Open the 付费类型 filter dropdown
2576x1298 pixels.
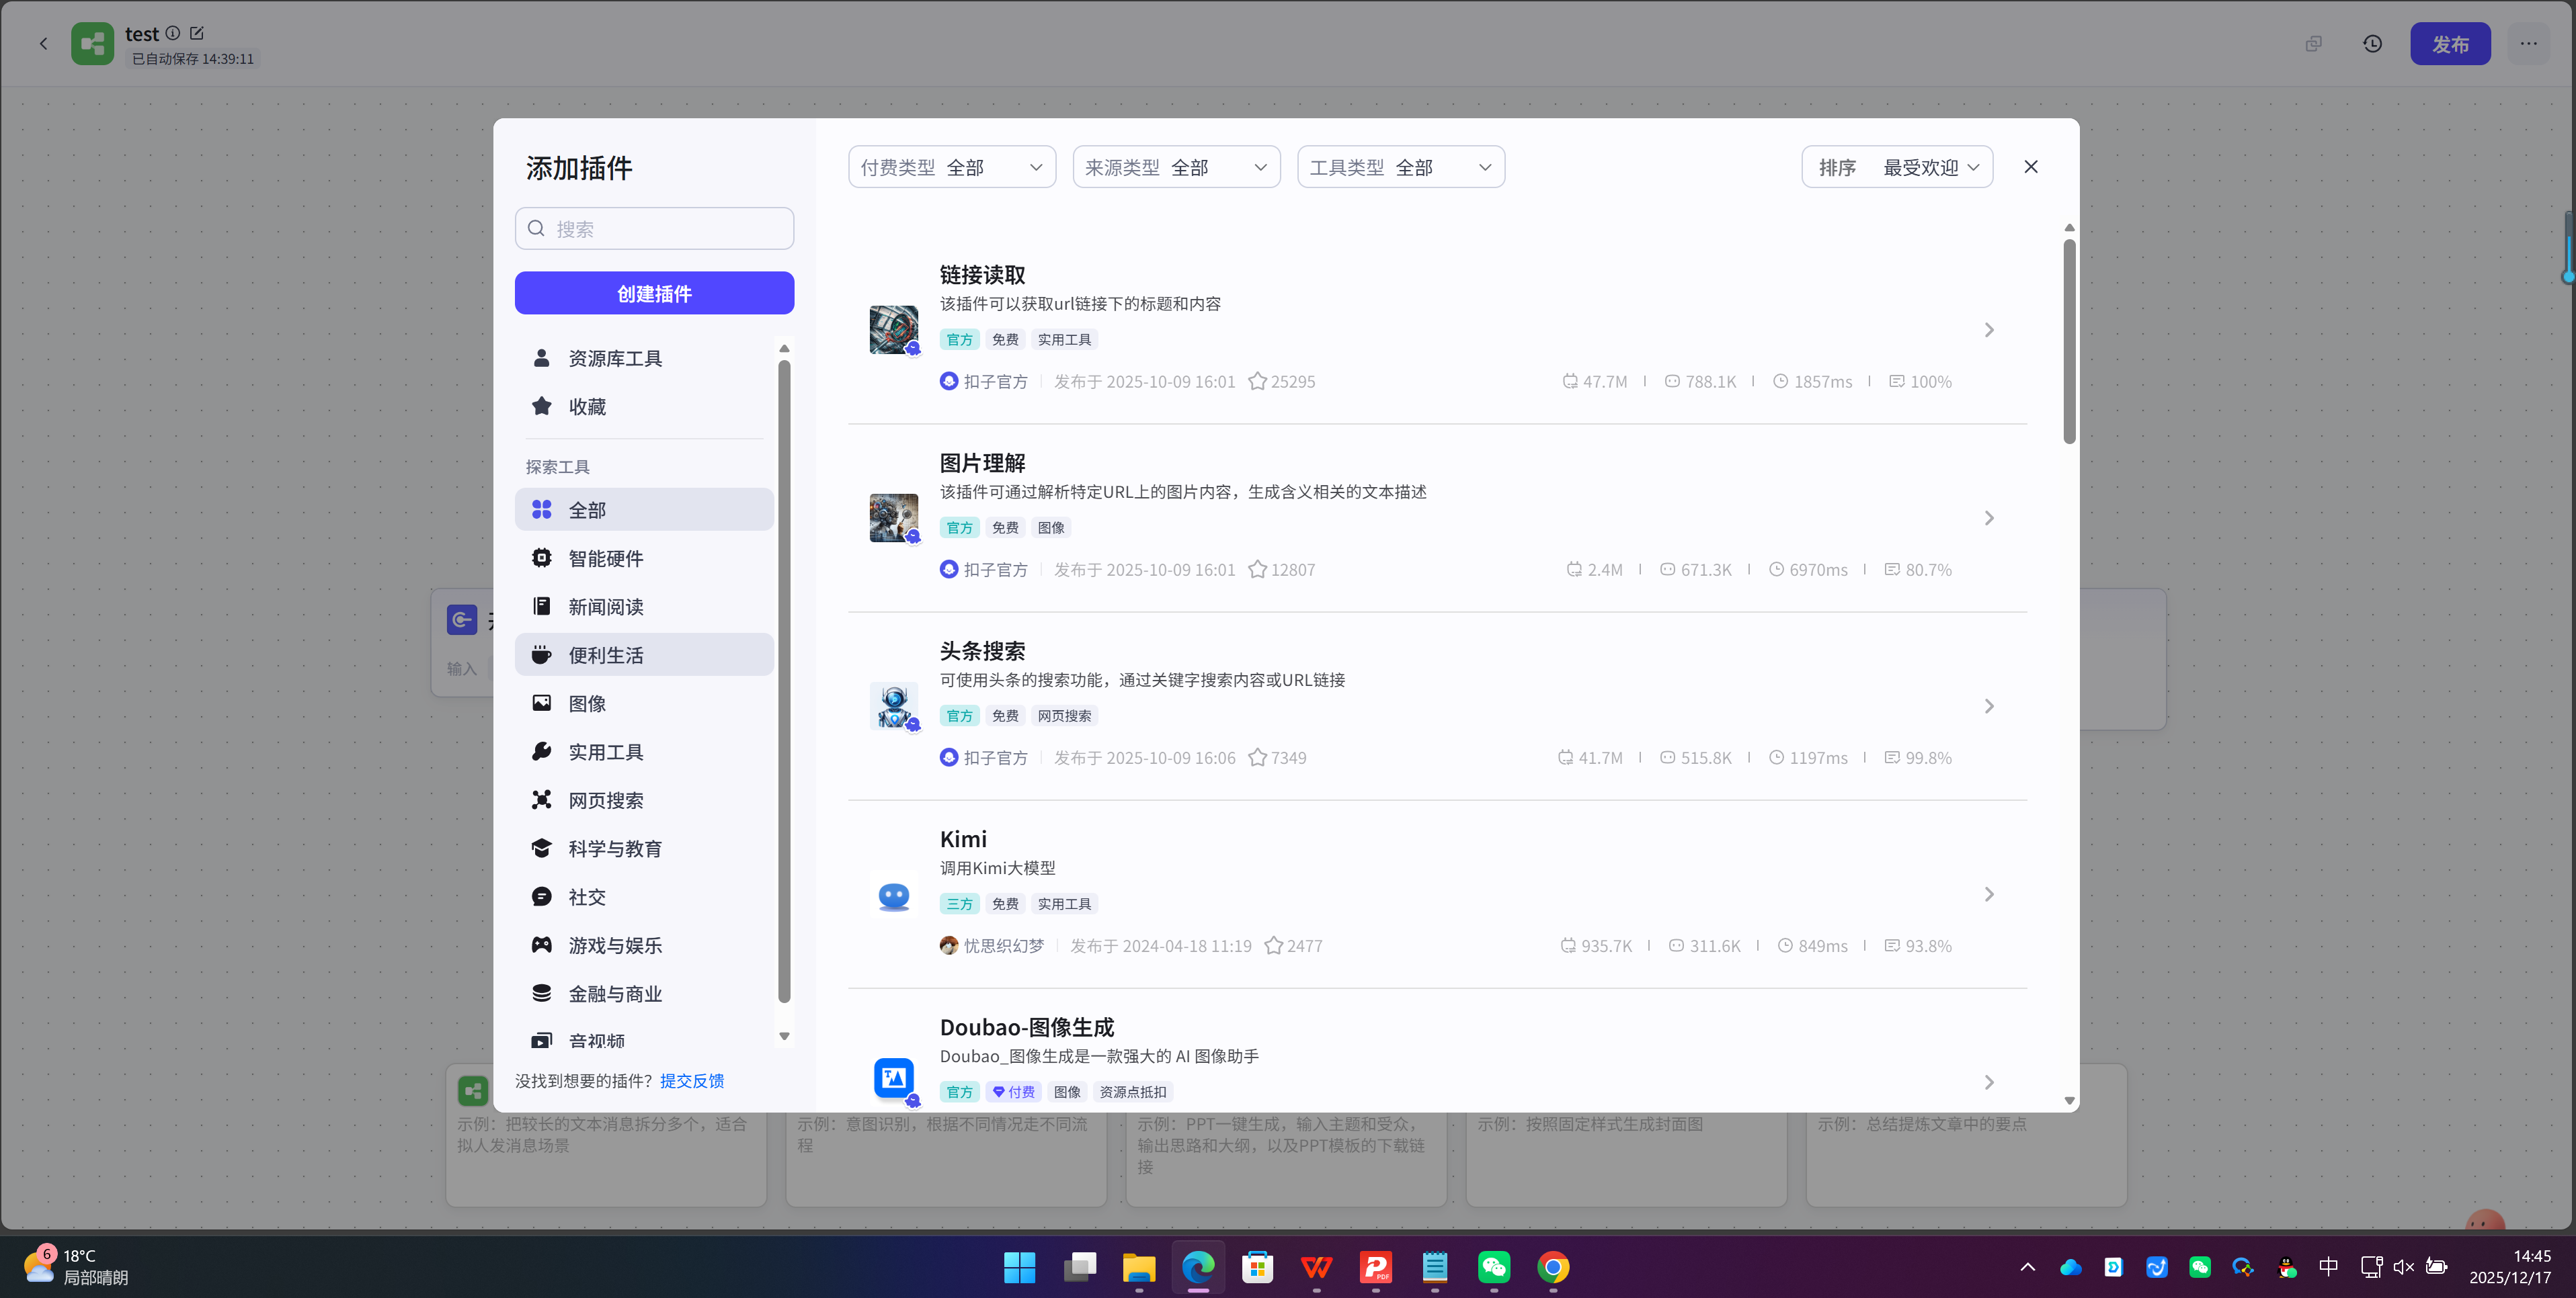point(950,167)
